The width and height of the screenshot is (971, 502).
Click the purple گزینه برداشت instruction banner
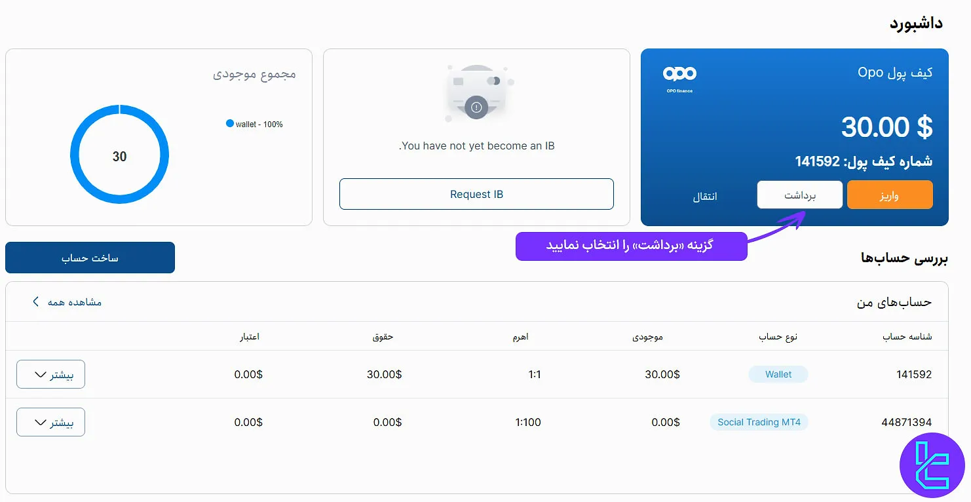[631, 245]
